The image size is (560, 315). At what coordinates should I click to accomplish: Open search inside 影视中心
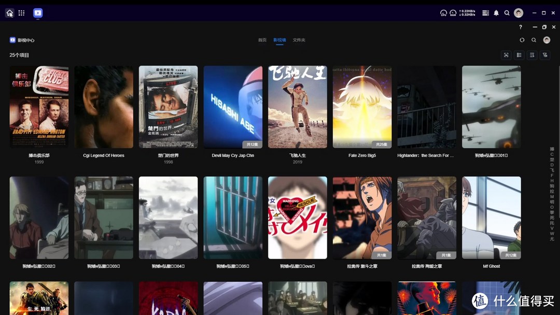(x=534, y=40)
